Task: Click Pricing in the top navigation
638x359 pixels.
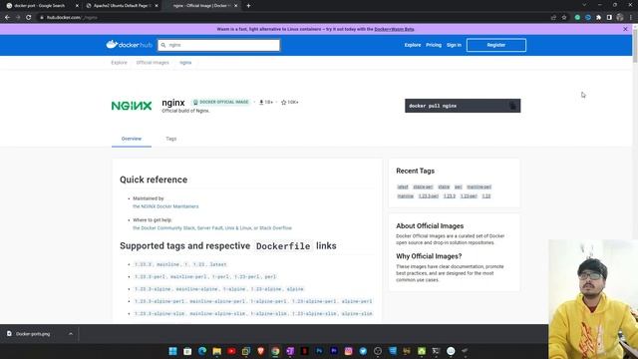Action: pyautogui.click(x=434, y=45)
